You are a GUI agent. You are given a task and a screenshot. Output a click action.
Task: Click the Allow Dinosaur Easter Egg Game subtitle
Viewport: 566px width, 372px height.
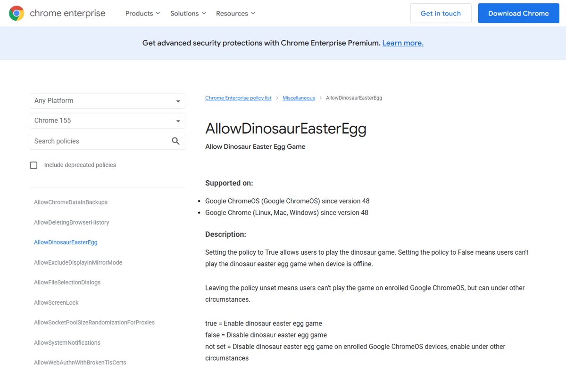[x=255, y=146]
